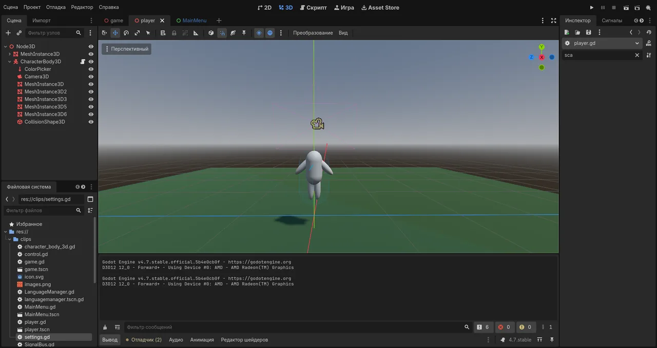
Task: Select the Rotate mode tool
Action: 126,33
